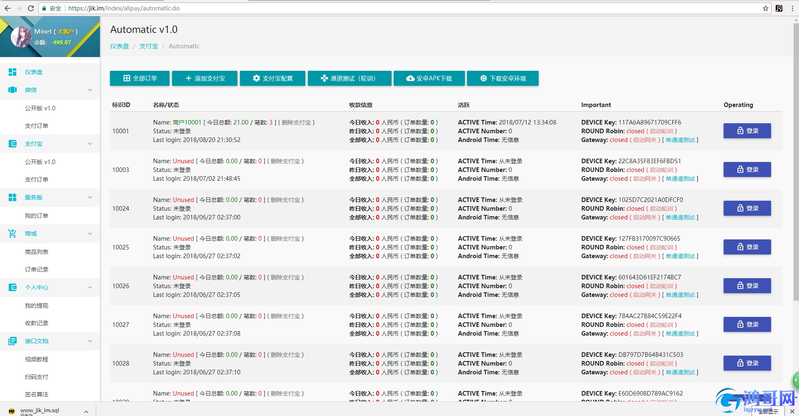Image resolution: width=799 pixels, height=416 pixels.
Task: Open 公开版 v1.0 under 微信
Action: point(40,108)
